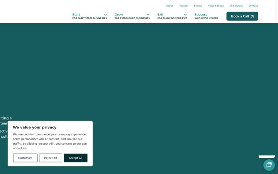Viewport: 278px width, 174px height.
Task: Click the arrow icon in Book a Call
Action: coord(252,16)
